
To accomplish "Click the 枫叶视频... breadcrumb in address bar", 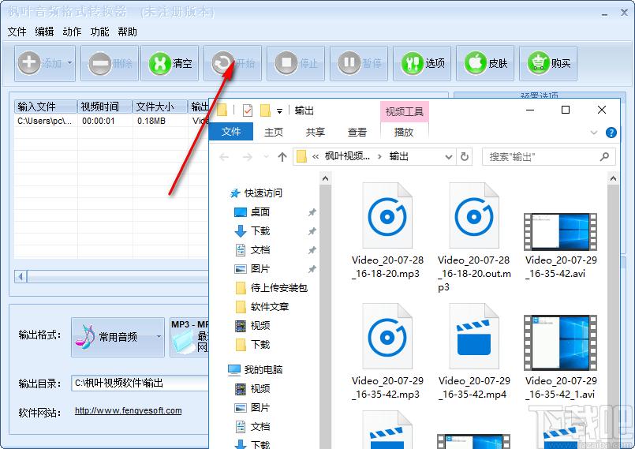I will pyautogui.click(x=347, y=156).
